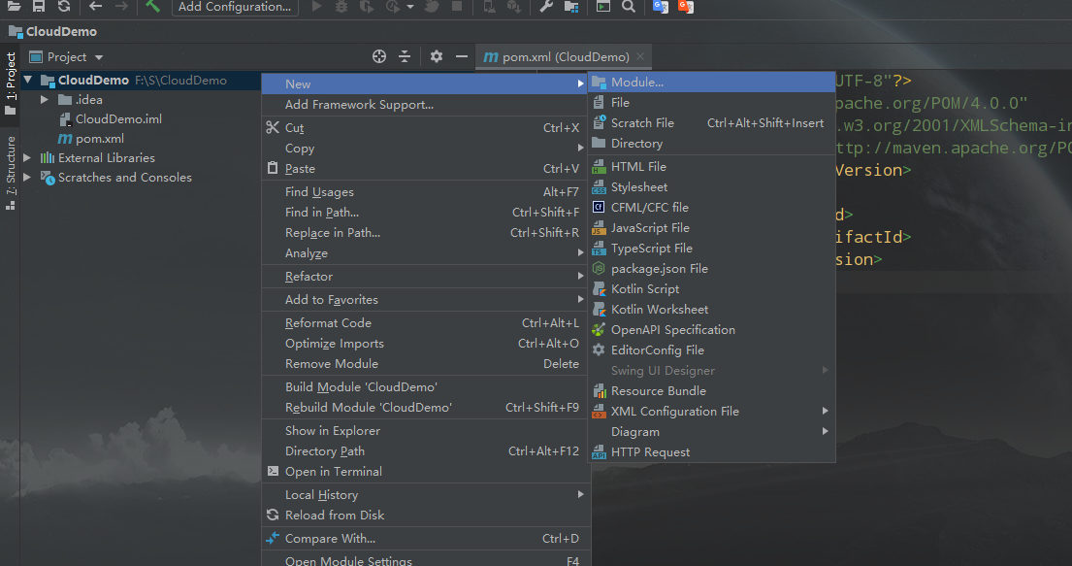
Task: Select Scratch File in New submenu
Action: click(712, 123)
